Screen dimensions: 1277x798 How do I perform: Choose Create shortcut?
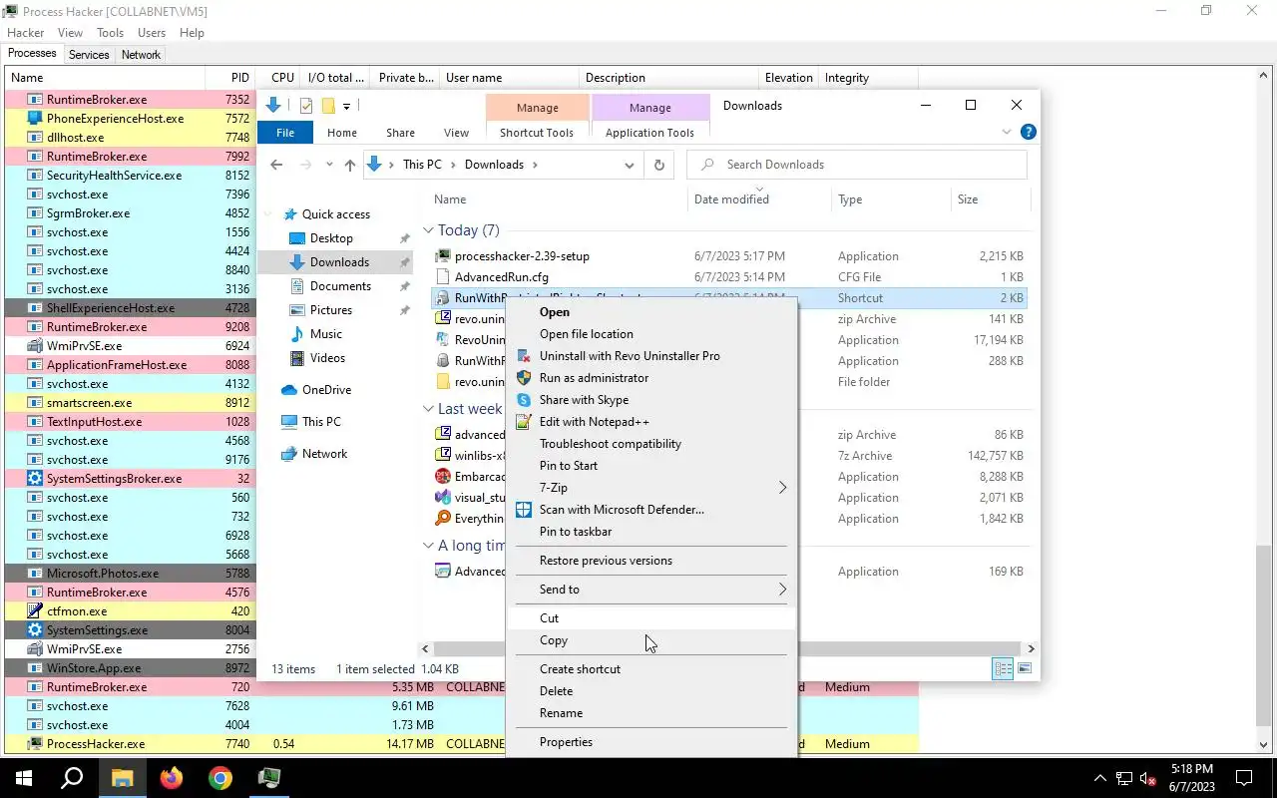coord(651,669)
